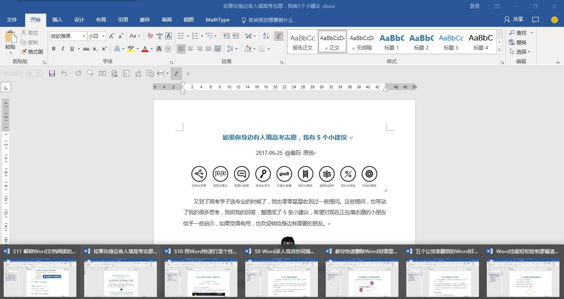Click the 登录 sign-in link

pyautogui.click(x=474, y=6)
